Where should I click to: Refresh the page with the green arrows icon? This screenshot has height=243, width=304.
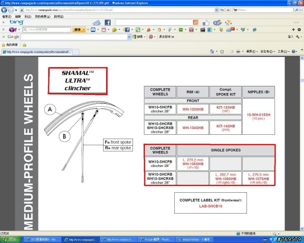[x=222, y=10]
